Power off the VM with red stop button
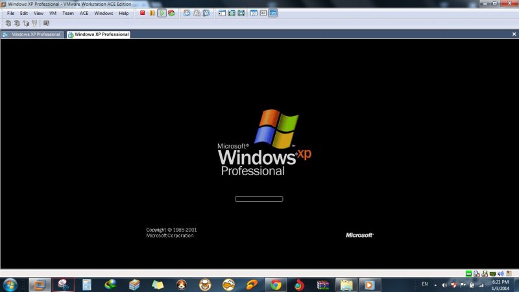The image size is (519, 292). point(142,13)
